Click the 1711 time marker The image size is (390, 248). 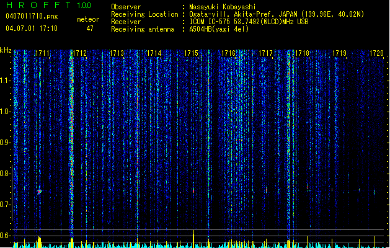pyautogui.click(x=43, y=53)
